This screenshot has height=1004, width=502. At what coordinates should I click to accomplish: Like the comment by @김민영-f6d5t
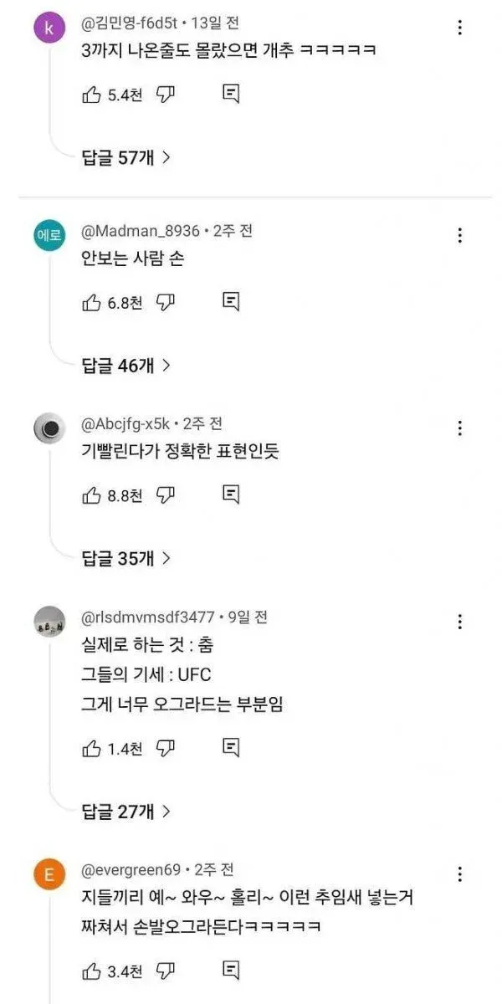90,95
